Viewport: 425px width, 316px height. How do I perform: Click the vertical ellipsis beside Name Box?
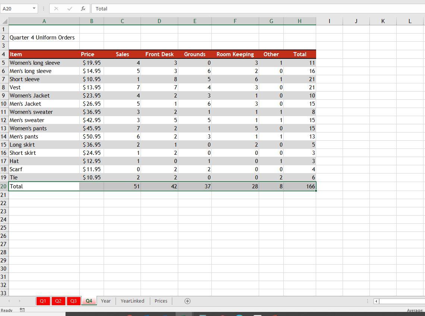tap(44, 9)
